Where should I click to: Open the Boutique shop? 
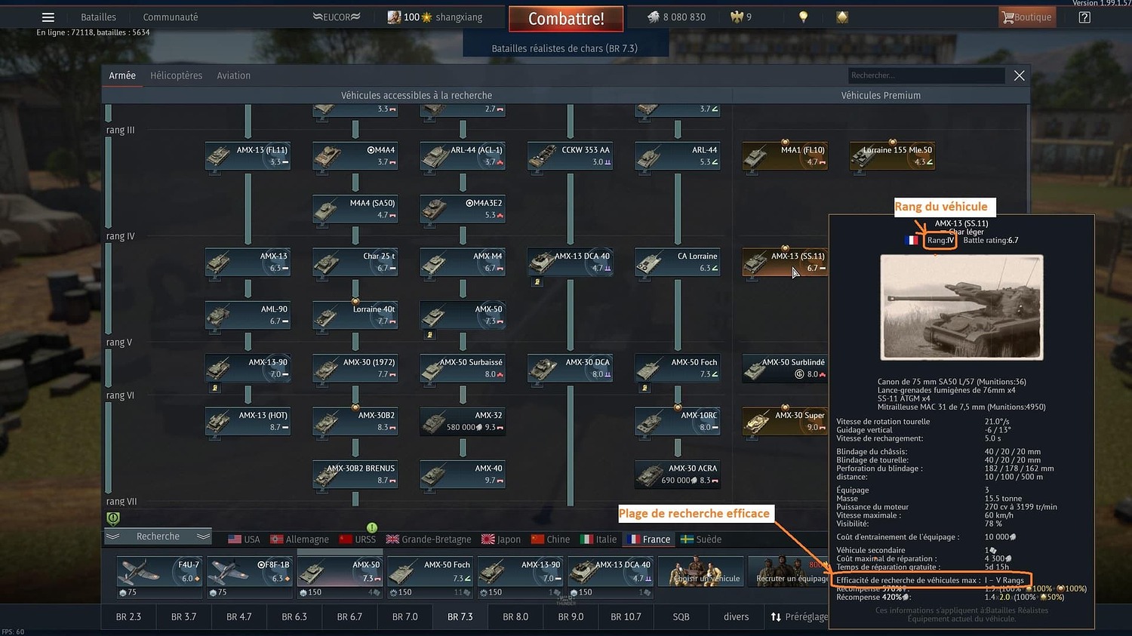coord(1026,17)
